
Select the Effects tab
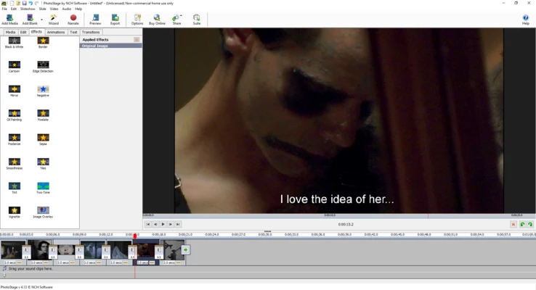[36, 32]
